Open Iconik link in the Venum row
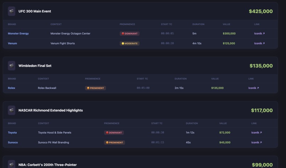286x168 pixels. point(259,43)
